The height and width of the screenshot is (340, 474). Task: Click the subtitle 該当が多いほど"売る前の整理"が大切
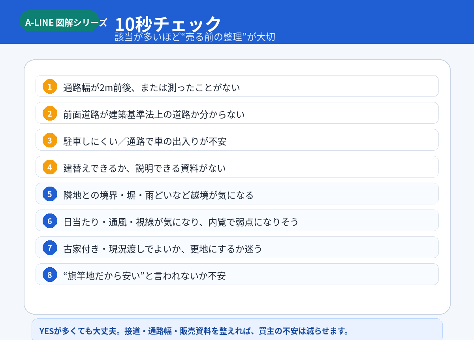(195, 37)
